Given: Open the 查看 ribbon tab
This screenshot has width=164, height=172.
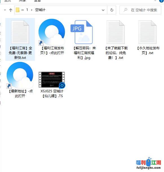Looking at the screenshot, I should 37,1.
